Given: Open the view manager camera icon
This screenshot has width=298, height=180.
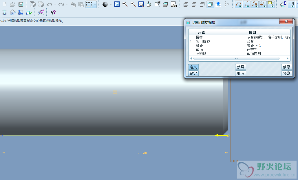Looking at the screenshot, I should click(x=174, y=4).
